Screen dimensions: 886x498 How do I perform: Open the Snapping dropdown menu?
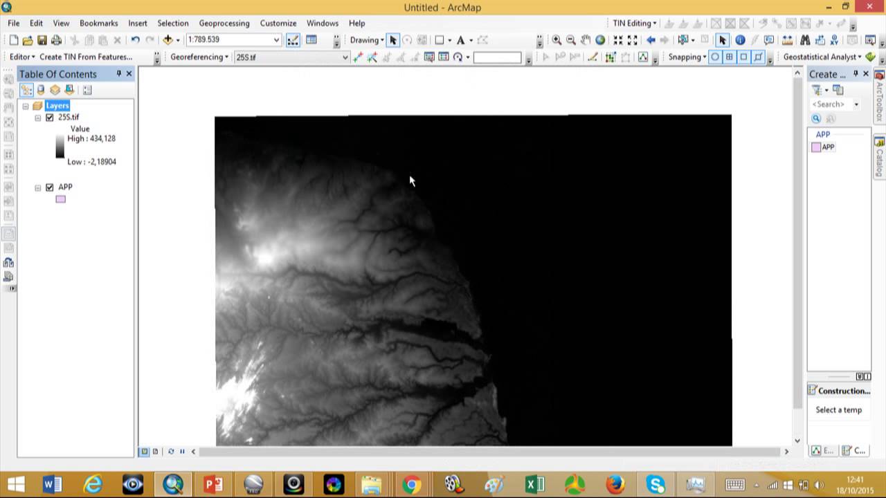687,57
